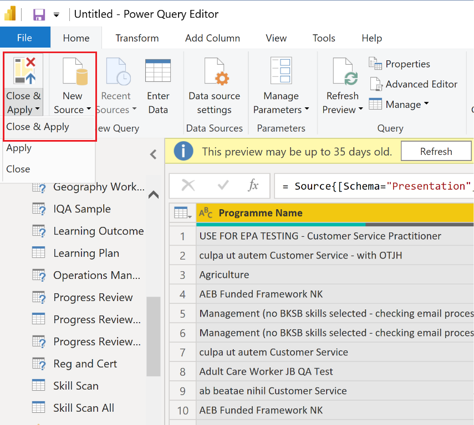Screen dimensions: 474x425
Task: Select the Close & Apply icon
Action: [x=23, y=70]
